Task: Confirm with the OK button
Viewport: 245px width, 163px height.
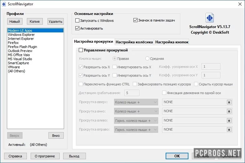Action: click(177, 156)
